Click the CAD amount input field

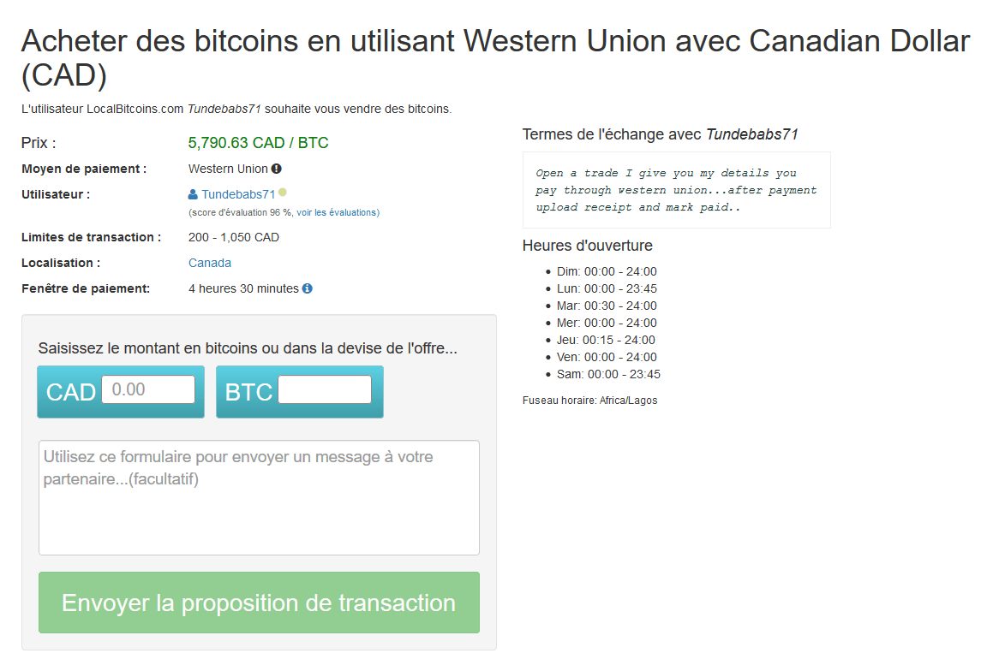tap(149, 388)
